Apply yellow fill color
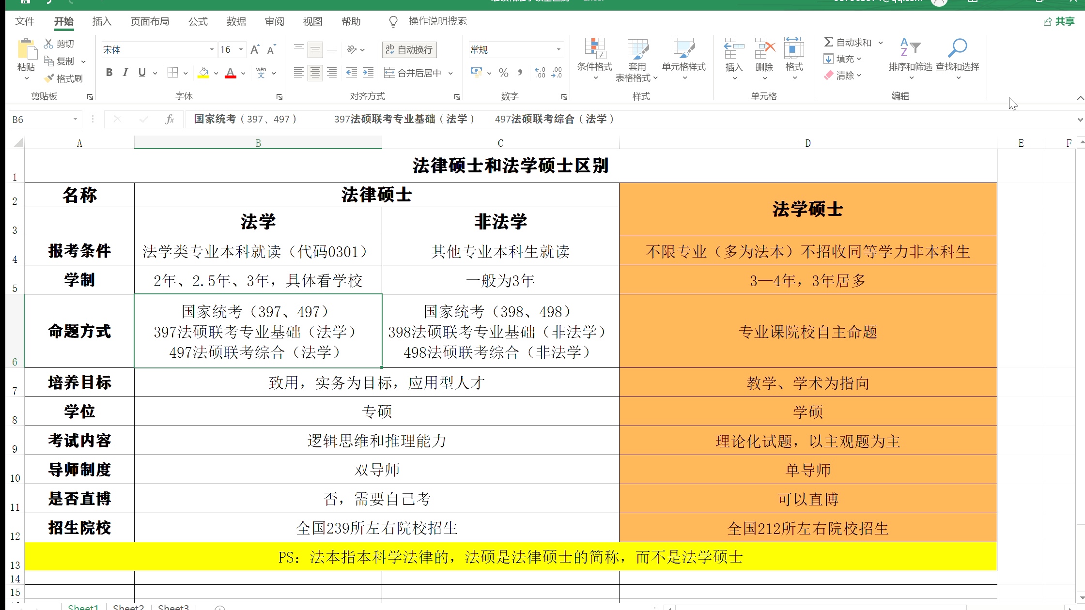The width and height of the screenshot is (1085, 610). [203, 73]
